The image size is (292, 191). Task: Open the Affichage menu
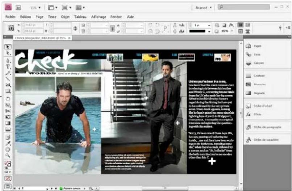[99, 17]
